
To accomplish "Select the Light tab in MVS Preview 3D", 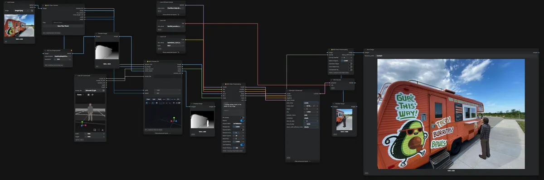I will pos(154,99).
